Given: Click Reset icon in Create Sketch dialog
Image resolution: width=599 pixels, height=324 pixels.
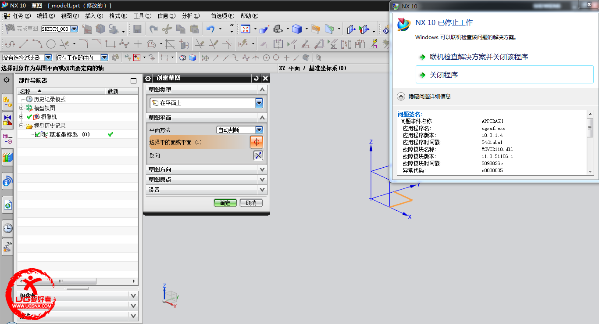Looking at the screenshot, I should pyautogui.click(x=256, y=78).
